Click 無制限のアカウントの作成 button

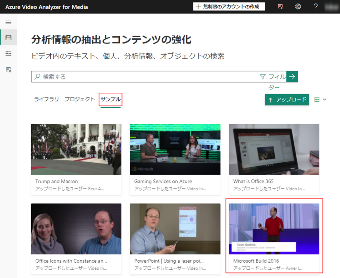229,7
